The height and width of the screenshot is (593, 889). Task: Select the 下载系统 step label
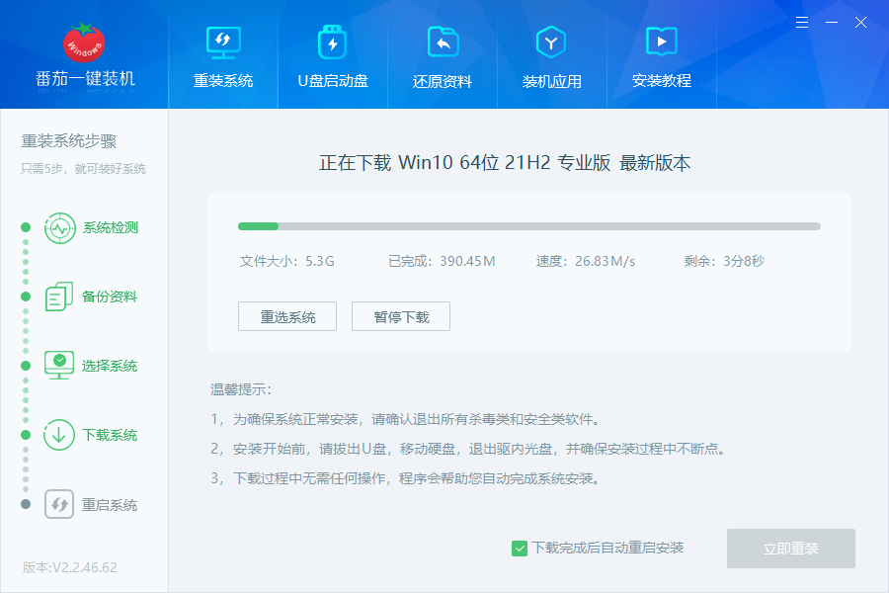click(110, 435)
